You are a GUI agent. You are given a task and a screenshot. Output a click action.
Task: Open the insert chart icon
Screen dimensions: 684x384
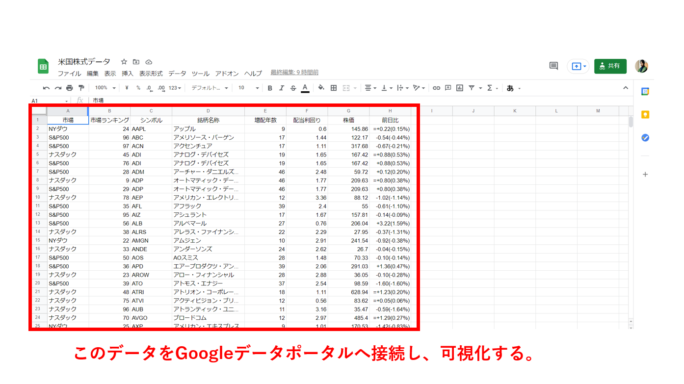(460, 88)
